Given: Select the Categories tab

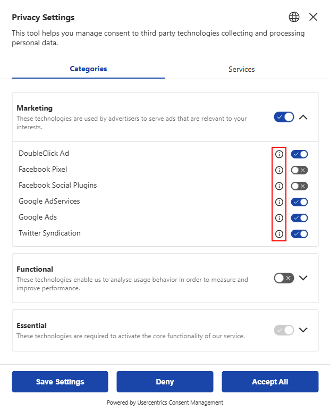Looking at the screenshot, I should point(88,69).
